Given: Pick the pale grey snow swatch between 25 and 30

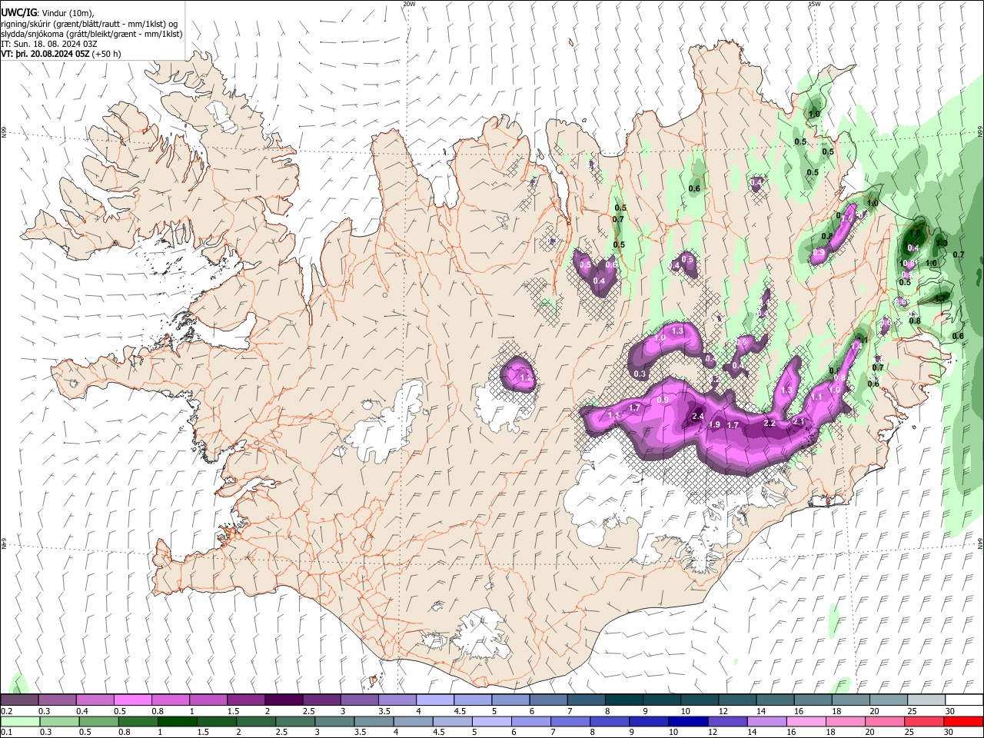Looking at the screenshot, I should 927,700.
